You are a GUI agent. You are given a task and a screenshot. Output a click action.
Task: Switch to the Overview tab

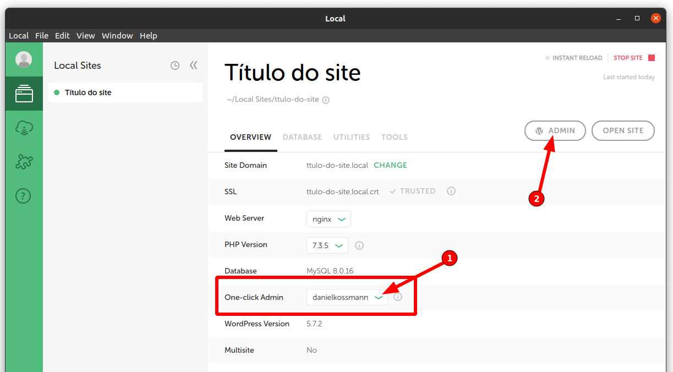tap(250, 137)
